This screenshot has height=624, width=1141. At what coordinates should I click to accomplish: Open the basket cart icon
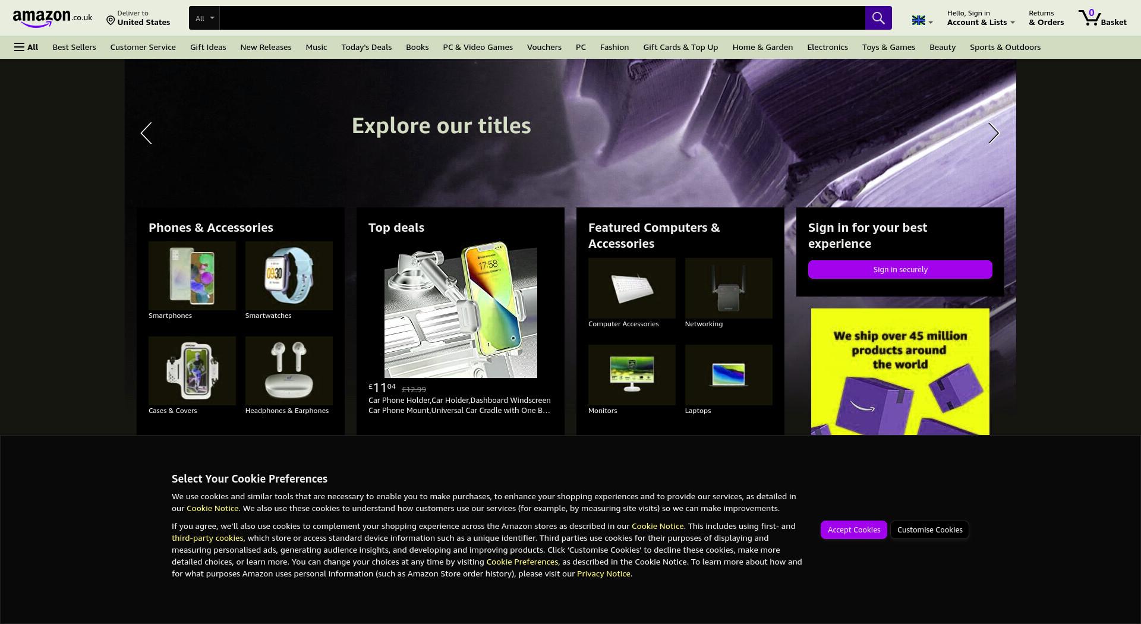coord(1102,18)
